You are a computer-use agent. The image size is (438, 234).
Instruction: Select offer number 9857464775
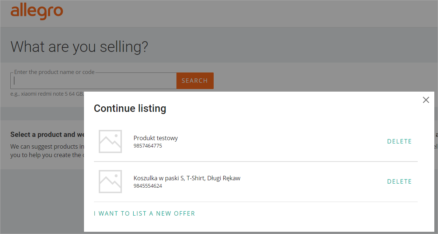(x=148, y=146)
